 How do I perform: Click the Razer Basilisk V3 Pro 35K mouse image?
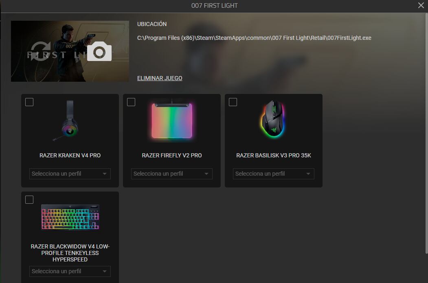click(273, 119)
